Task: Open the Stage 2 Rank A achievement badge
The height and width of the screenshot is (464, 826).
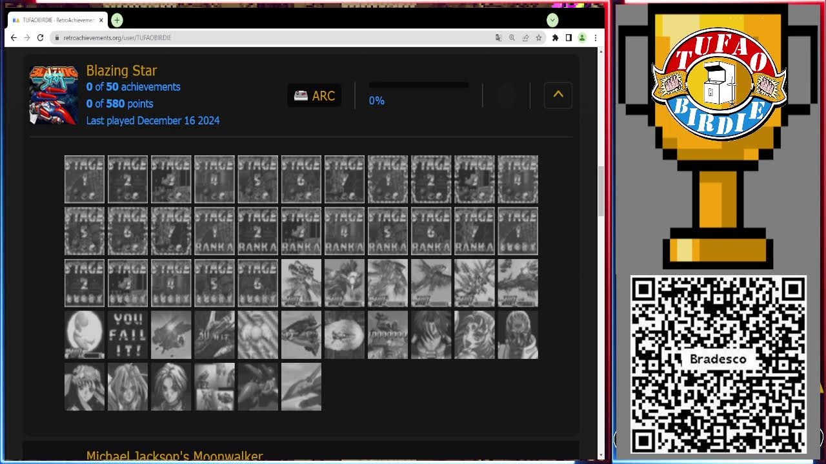Action: pyautogui.click(x=257, y=231)
